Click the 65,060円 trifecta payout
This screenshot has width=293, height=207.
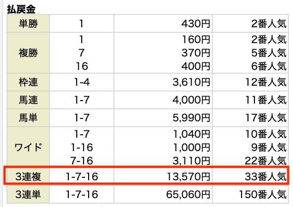click(x=189, y=195)
